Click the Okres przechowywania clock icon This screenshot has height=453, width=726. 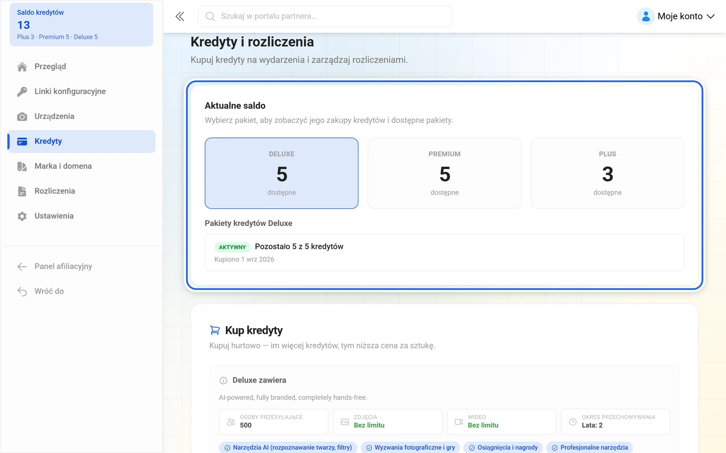click(x=573, y=422)
